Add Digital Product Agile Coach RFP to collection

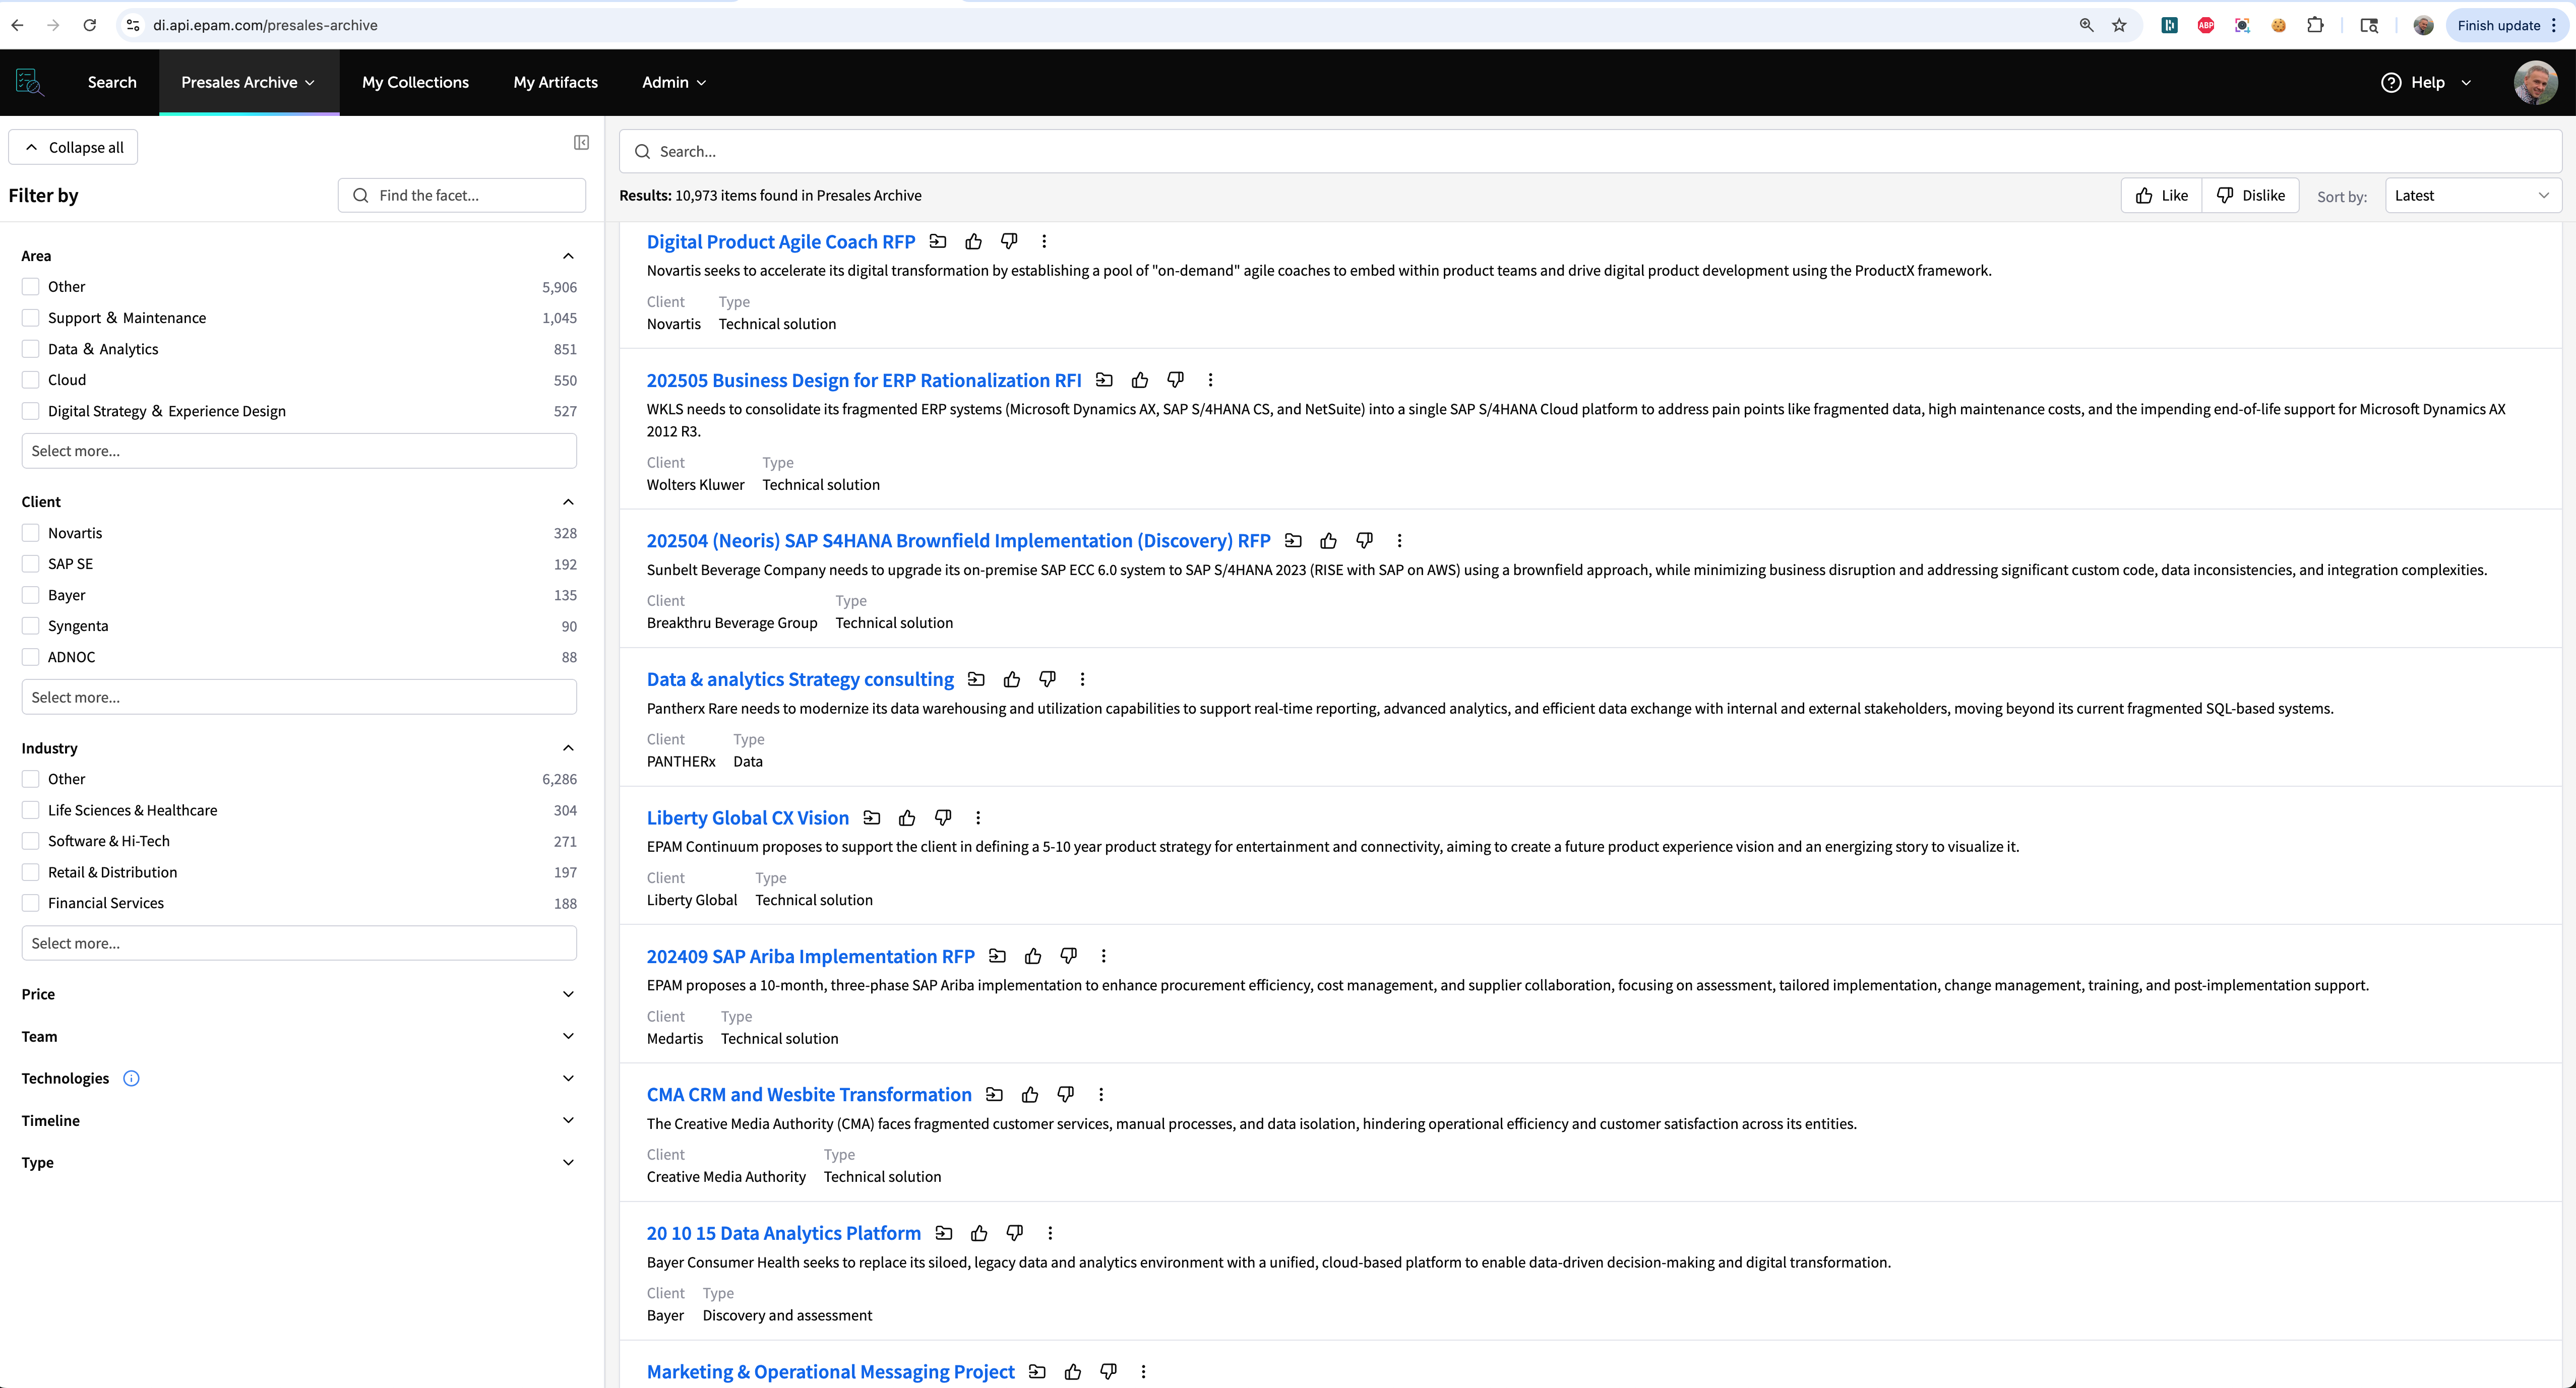(x=938, y=241)
